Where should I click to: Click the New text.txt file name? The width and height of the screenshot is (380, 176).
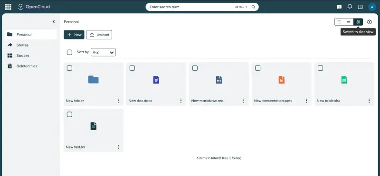click(x=76, y=147)
